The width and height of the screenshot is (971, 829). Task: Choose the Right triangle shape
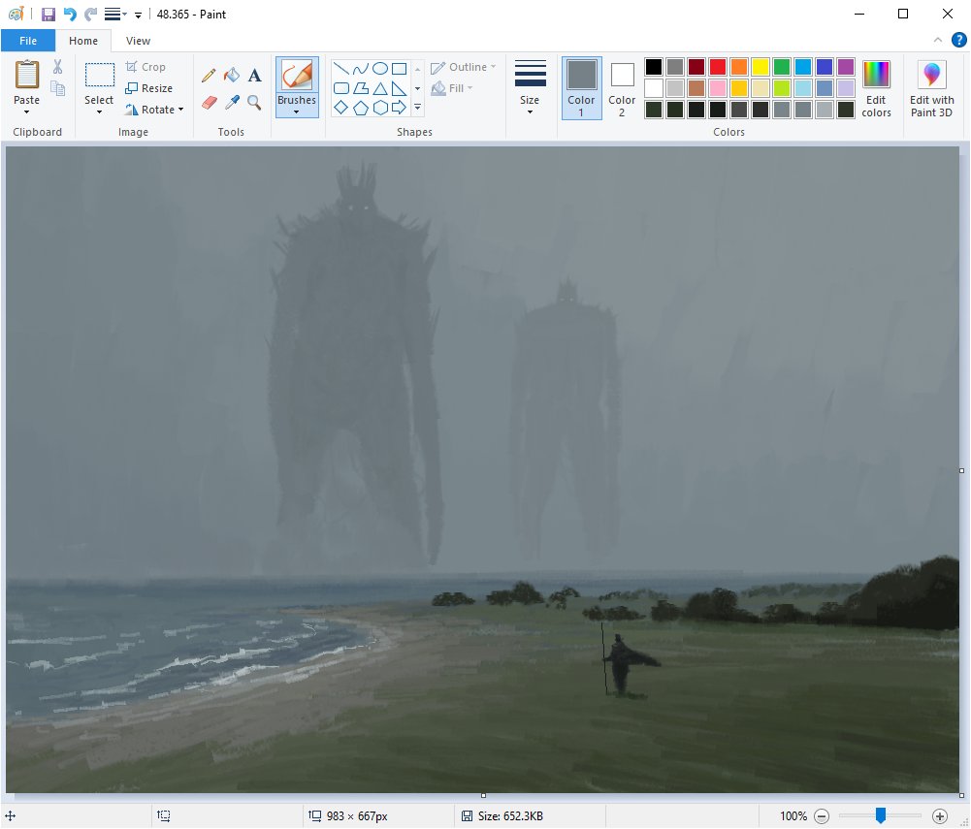pos(400,88)
